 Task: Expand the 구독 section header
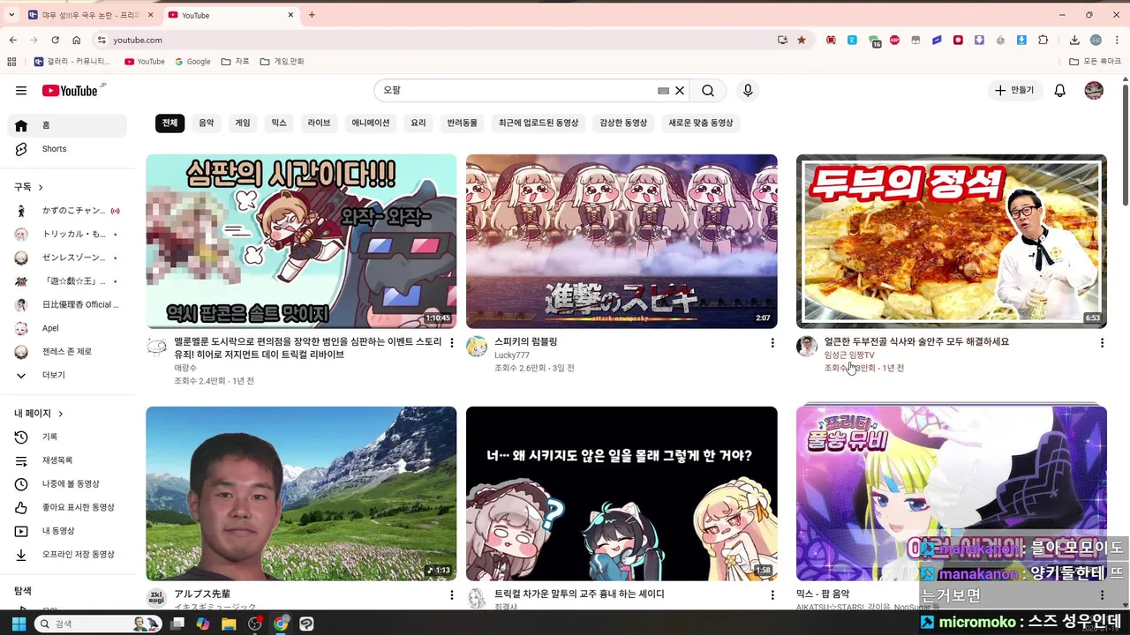tap(29, 187)
